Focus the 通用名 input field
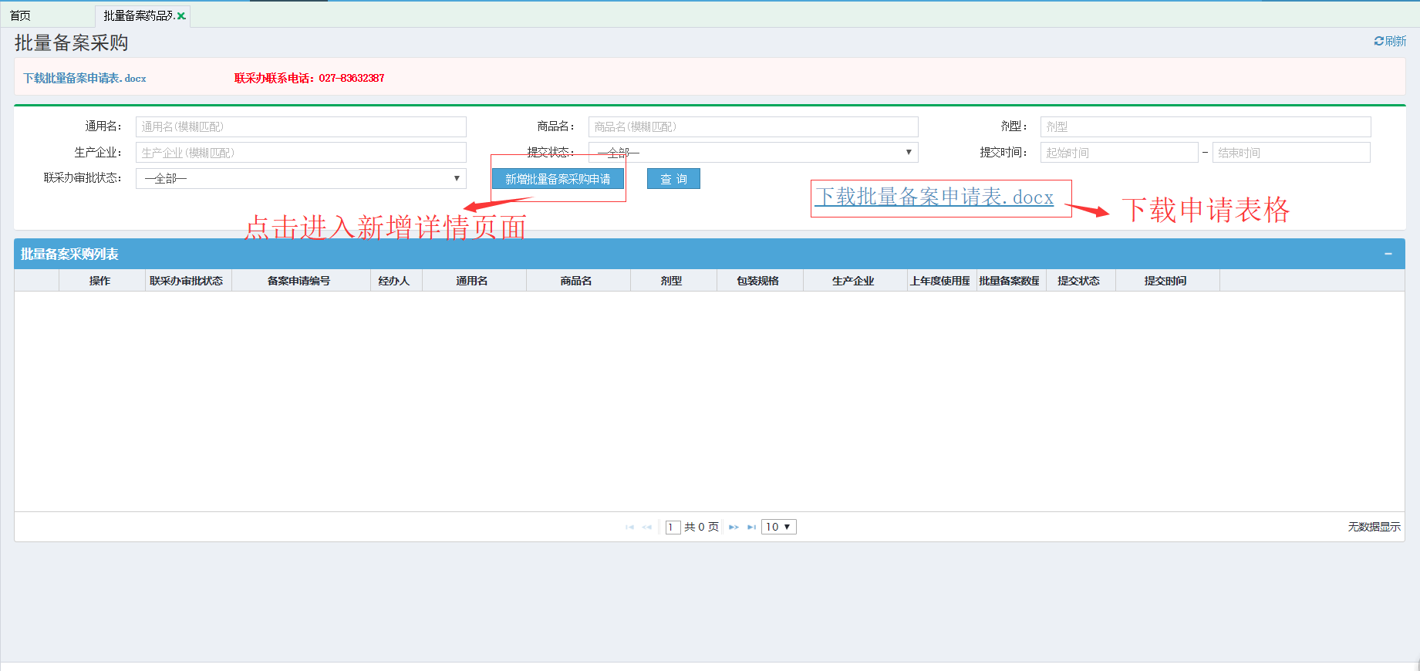 (301, 126)
